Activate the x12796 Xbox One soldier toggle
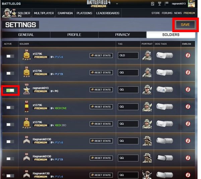This screenshot has width=201, height=179. coord(10,107)
